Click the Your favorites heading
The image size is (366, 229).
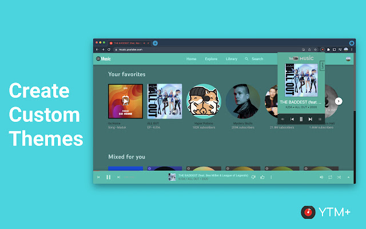coord(127,74)
